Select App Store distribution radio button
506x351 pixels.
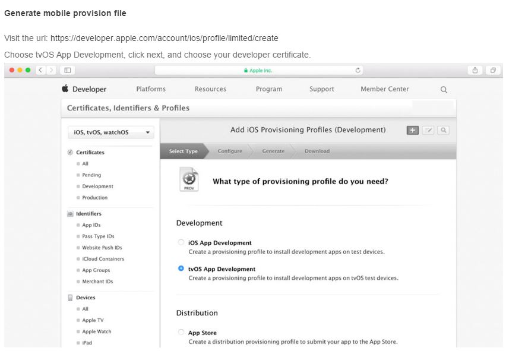[181, 332]
